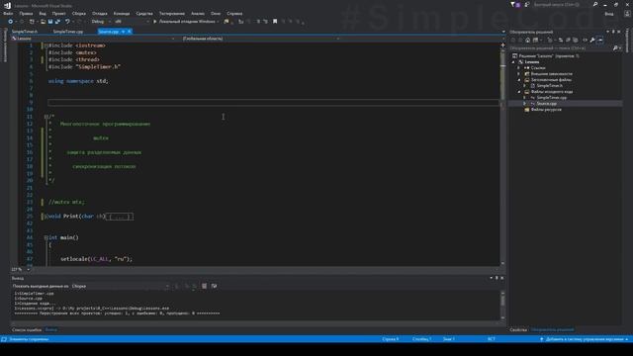Click the Save All icon in the toolbar
This screenshot has width=633, height=356.
coord(57,22)
